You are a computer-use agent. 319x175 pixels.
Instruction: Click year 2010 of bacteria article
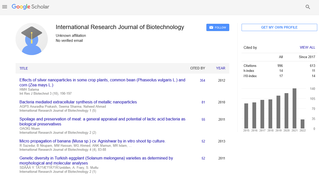click(x=222, y=102)
